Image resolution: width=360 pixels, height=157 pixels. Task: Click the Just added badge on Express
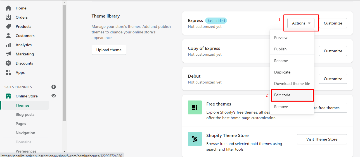216,21
